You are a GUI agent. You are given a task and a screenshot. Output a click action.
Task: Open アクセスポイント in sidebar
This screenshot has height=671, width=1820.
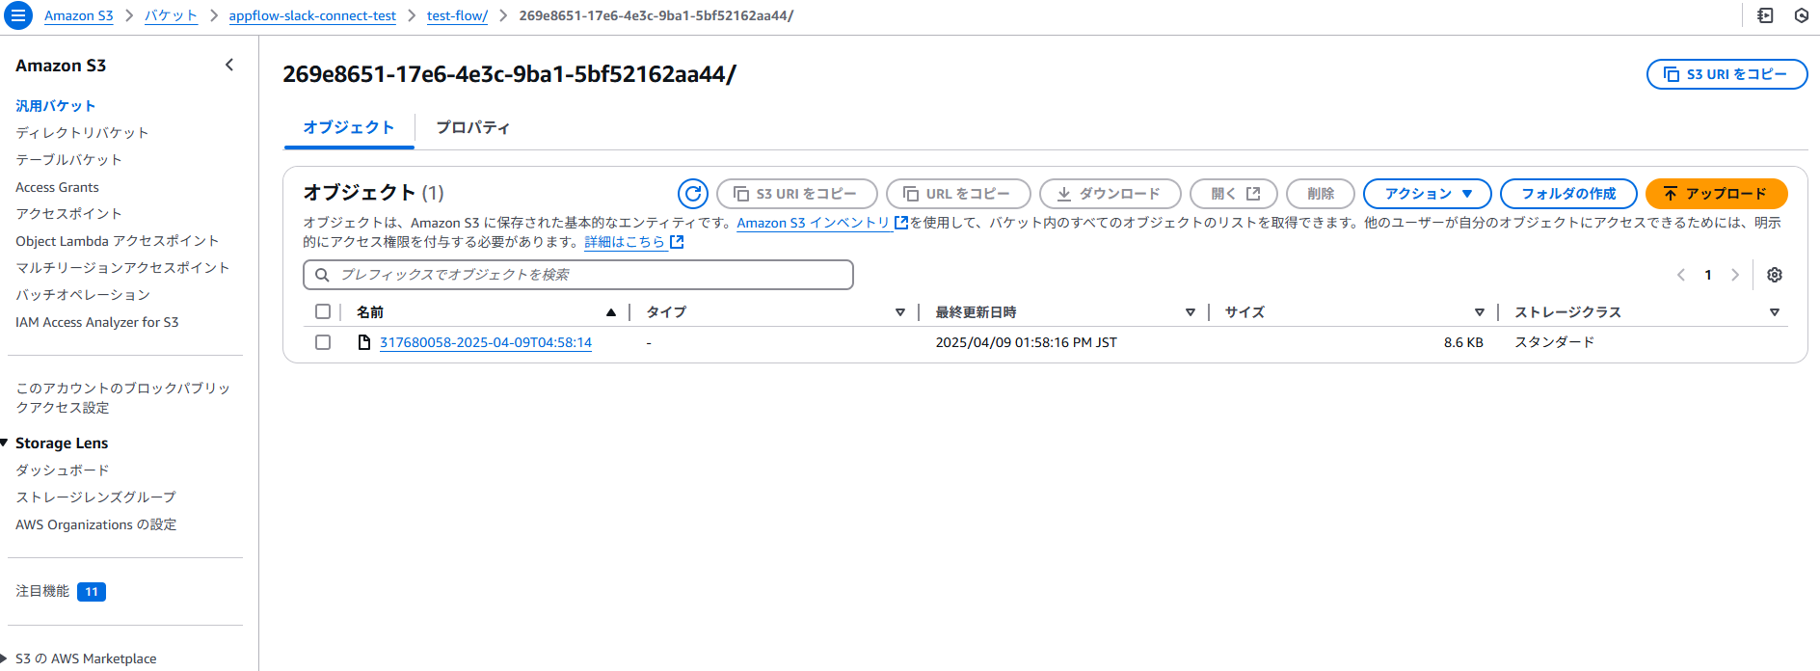(68, 214)
